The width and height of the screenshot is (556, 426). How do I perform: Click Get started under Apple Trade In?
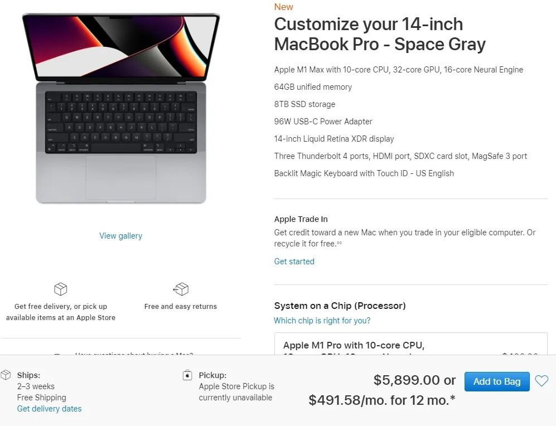(294, 261)
